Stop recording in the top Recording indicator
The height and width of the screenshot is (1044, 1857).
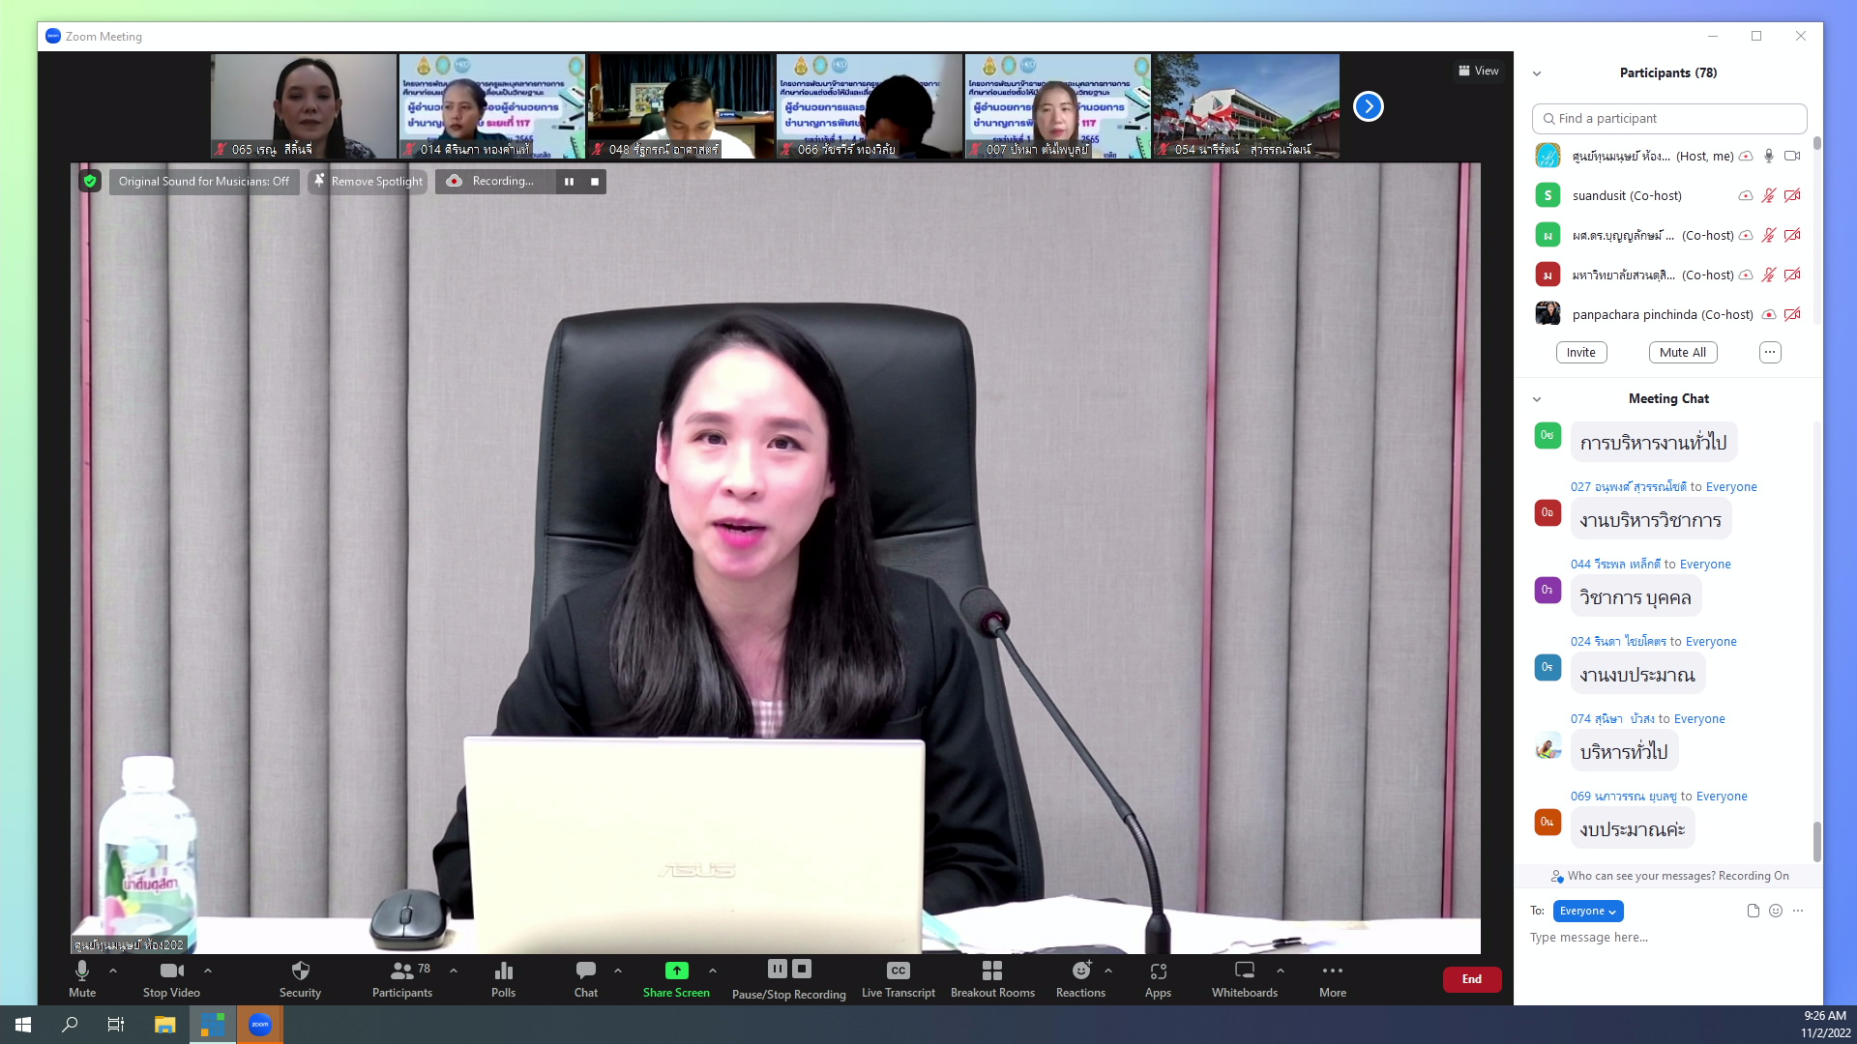(x=594, y=181)
